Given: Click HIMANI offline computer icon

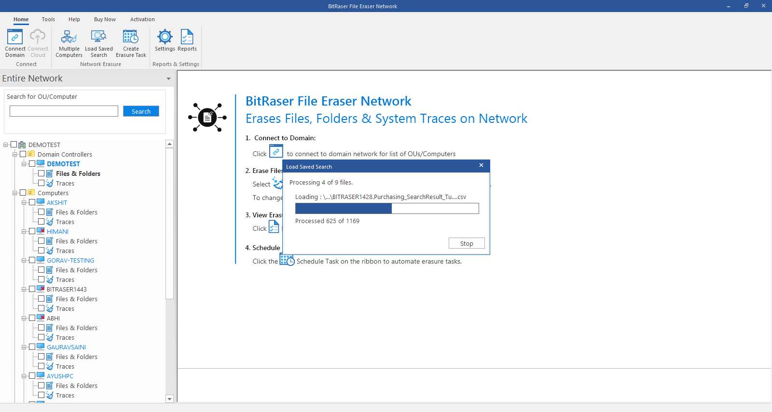Looking at the screenshot, I should tap(41, 231).
